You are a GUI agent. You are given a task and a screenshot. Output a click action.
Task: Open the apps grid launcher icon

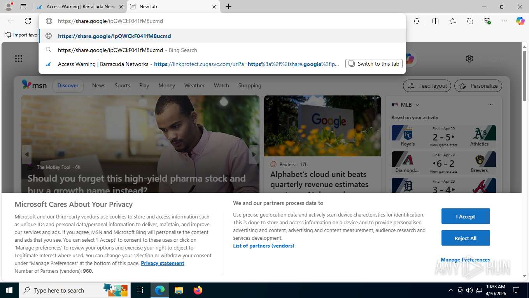(x=18, y=59)
